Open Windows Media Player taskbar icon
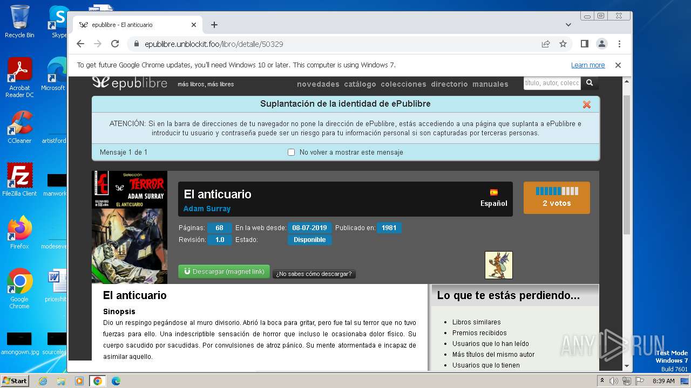The width and height of the screenshot is (691, 388). (79, 381)
